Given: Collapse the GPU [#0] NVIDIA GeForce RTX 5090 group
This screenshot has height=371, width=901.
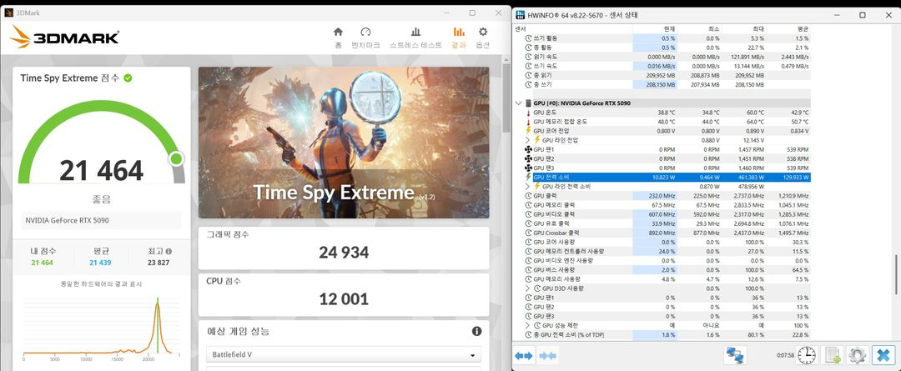Looking at the screenshot, I should click(520, 103).
